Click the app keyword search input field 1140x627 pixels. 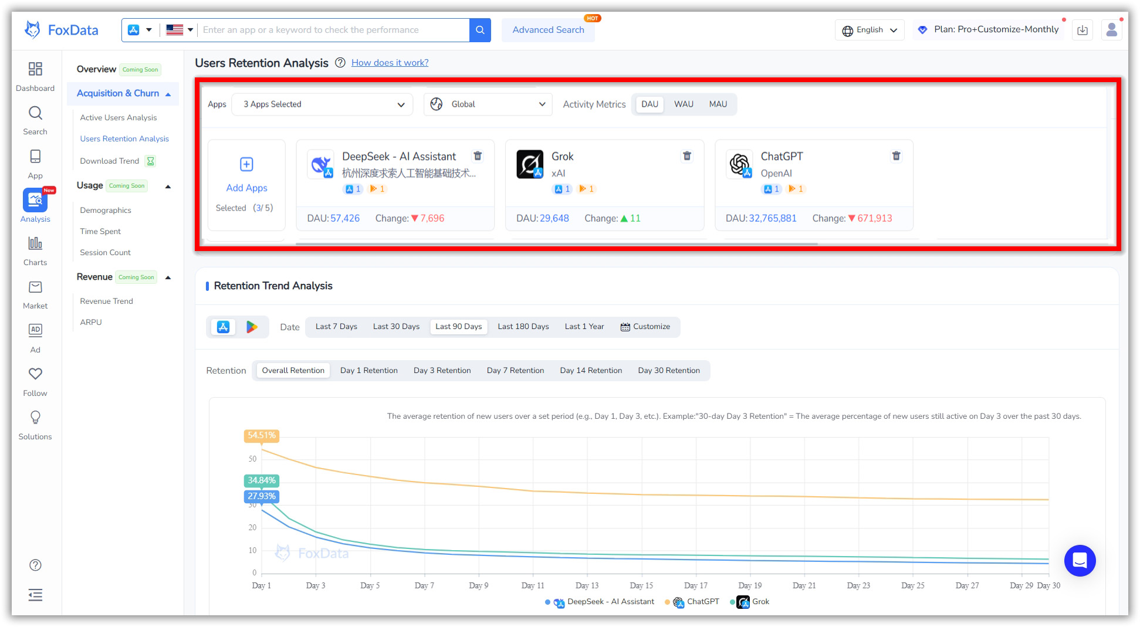coord(333,30)
